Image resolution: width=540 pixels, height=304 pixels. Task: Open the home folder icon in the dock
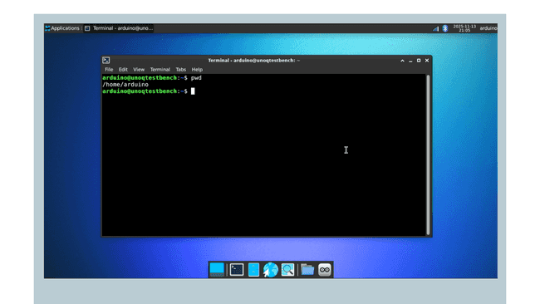pos(307,270)
